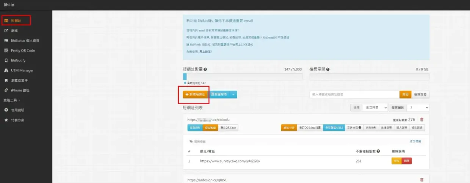Click red 刪除 button in surveycake row
The width and height of the screenshot is (470, 183).
pos(407,161)
